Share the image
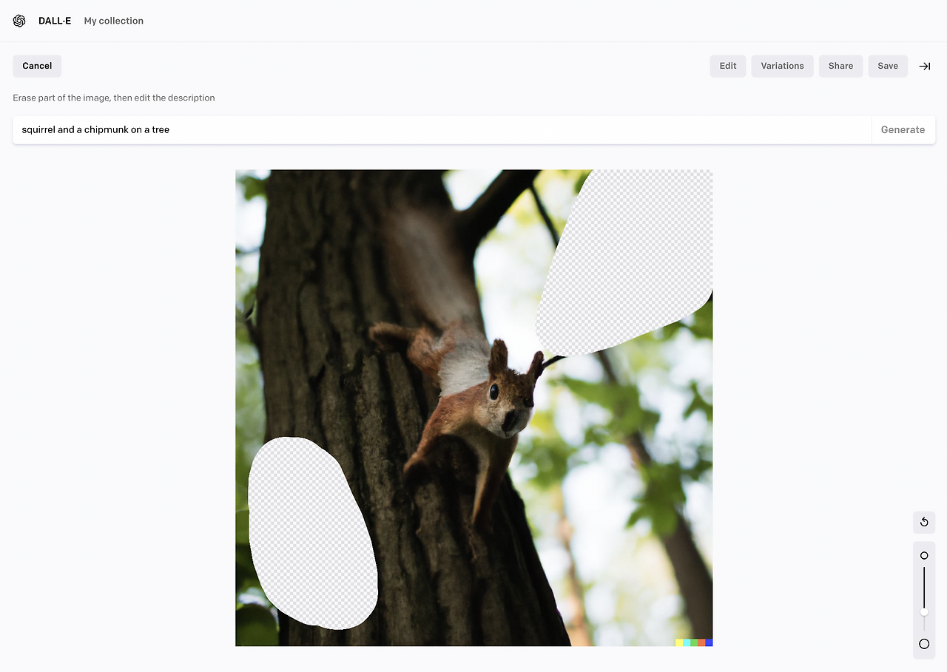Image resolution: width=947 pixels, height=672 pixels. coord(840,66)
